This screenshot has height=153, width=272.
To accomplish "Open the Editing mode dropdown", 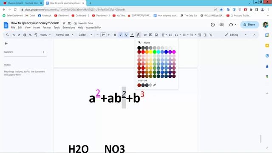I will pos(235,35).
